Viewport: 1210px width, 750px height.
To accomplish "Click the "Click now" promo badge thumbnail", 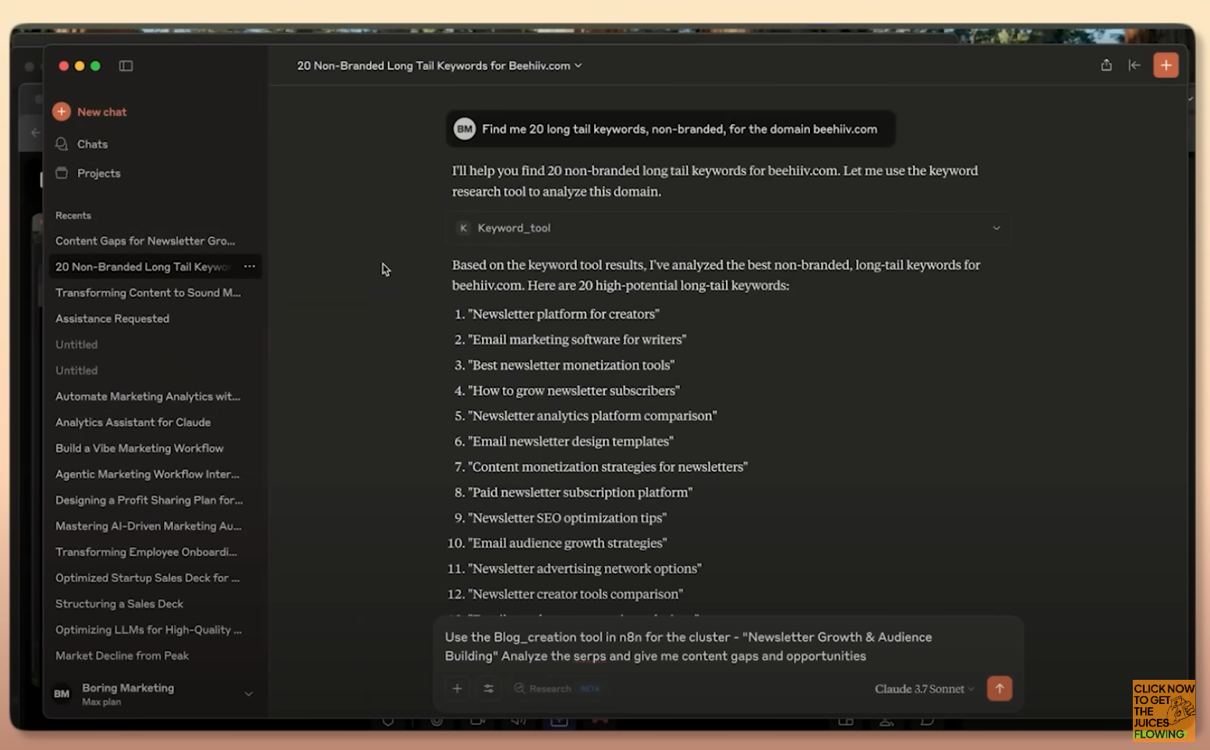I will coord(1163,710).
